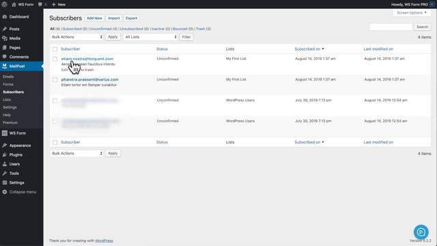Click the Search button

[x=422, y=27]
